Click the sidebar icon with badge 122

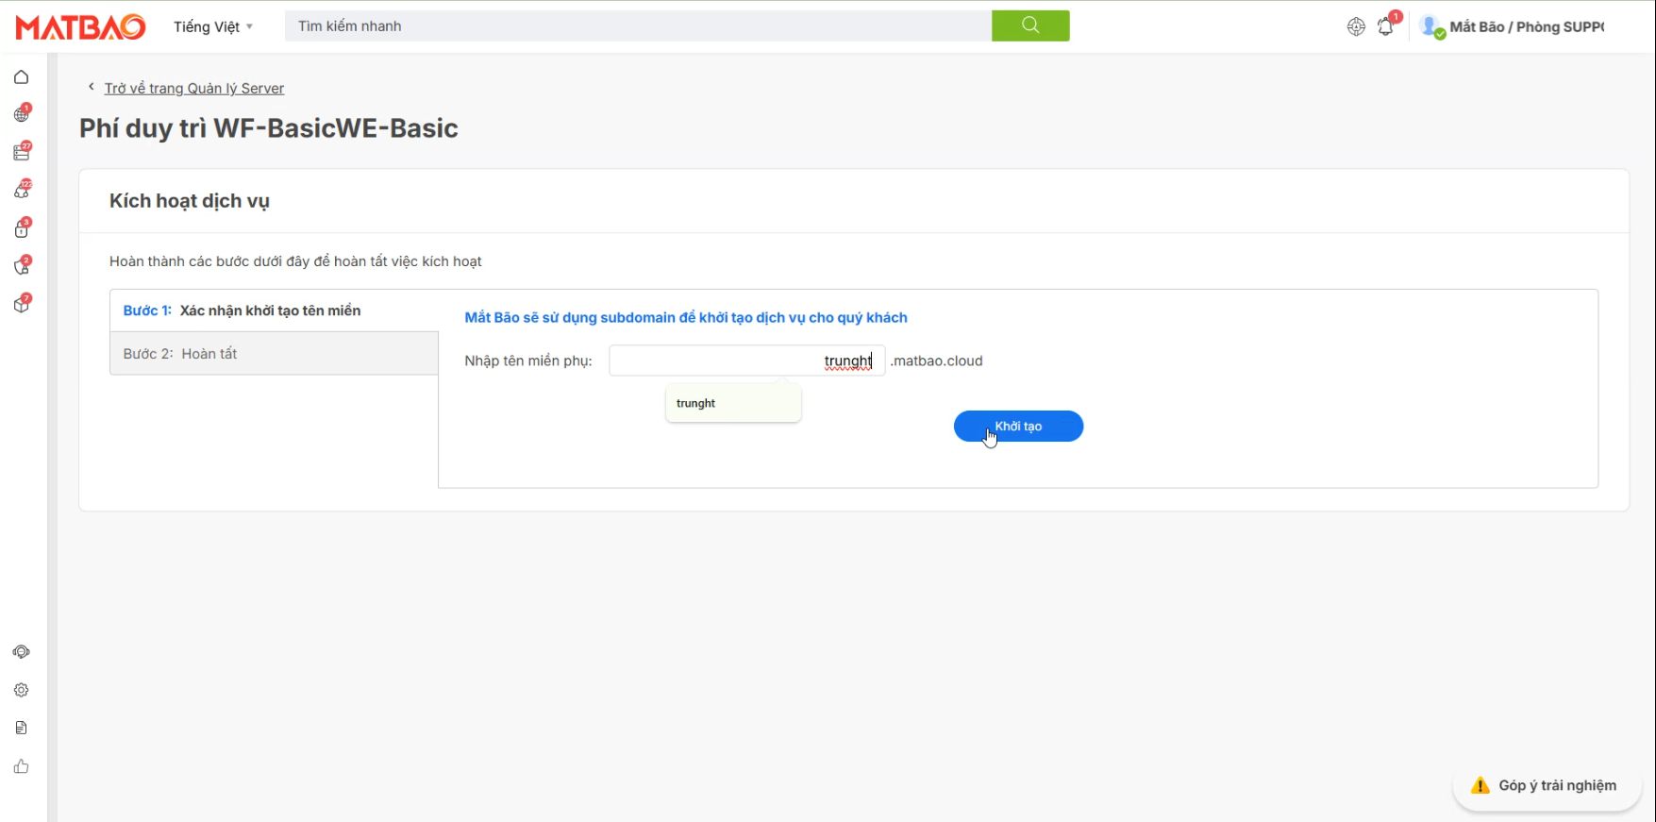(x=22, y=191)
